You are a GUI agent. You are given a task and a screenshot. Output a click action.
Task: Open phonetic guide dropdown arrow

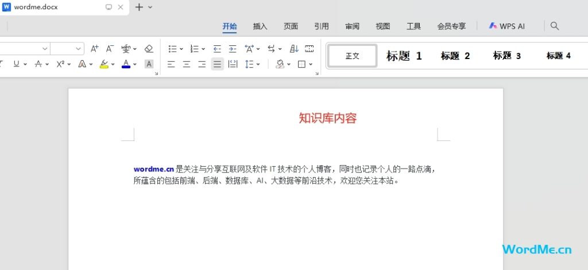[x=134, y=49]
